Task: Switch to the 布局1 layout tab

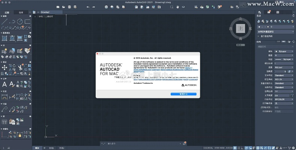Action: tap(52, 148)
